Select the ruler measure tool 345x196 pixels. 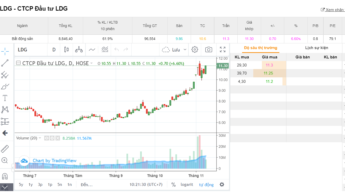click(x=5, y=149)
